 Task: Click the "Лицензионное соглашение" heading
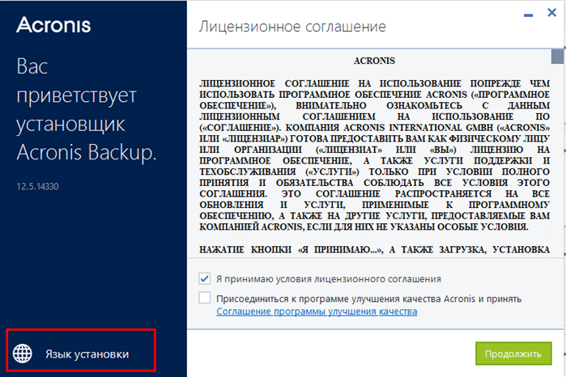click(292, 27)
